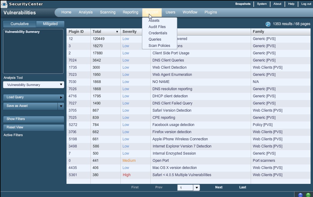Viewport: 313px width, 197px height.
Task: Click the green status indicator orb
Action: coord(308,195)
